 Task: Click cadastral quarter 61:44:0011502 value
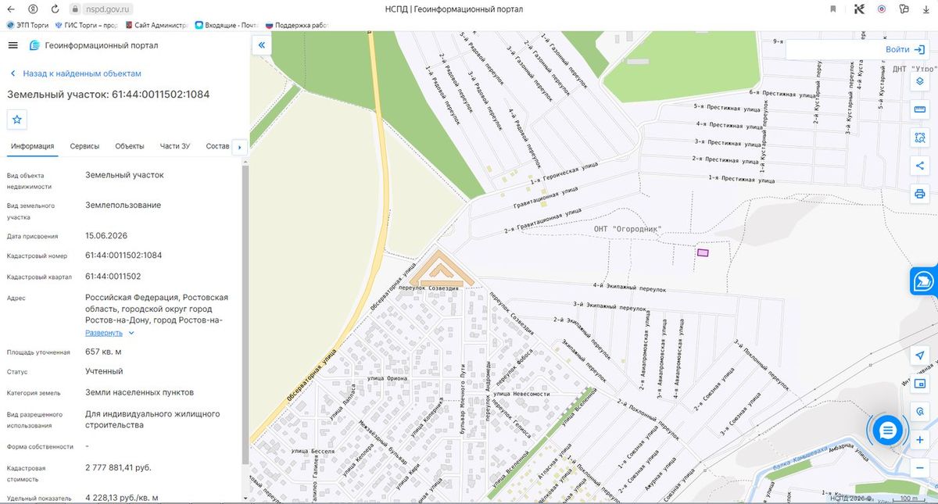coord(113,277)
